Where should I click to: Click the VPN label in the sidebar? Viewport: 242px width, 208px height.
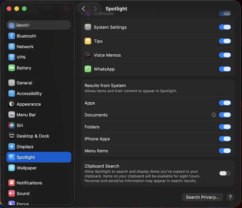coord(21,57)
